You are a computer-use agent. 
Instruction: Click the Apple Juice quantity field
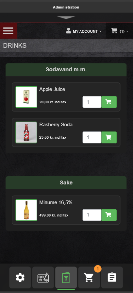click(x=92, y=102)
